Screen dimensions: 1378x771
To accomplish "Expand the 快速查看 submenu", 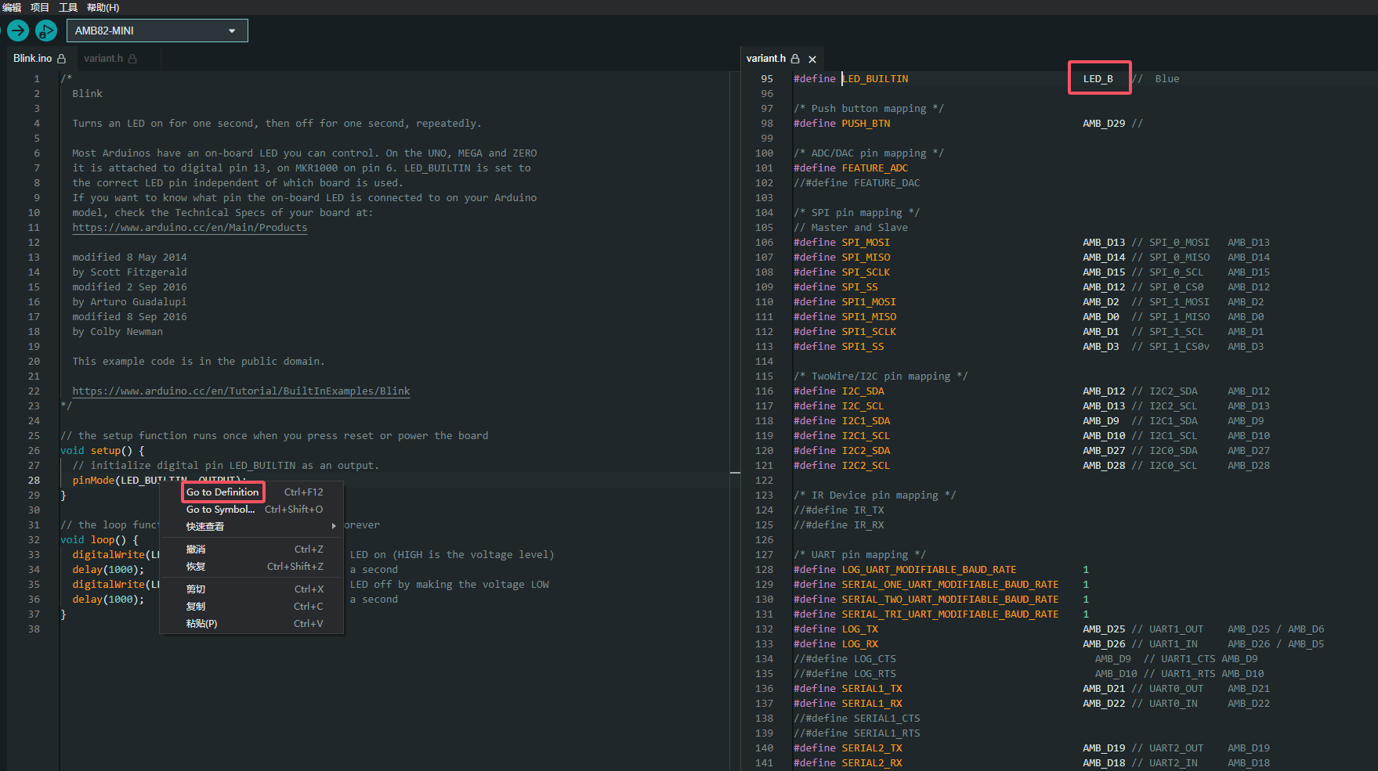I will click(x=251, y=527).
